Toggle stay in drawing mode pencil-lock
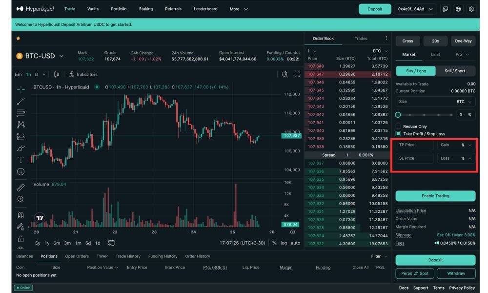The image size is (488, 293). 21,227
